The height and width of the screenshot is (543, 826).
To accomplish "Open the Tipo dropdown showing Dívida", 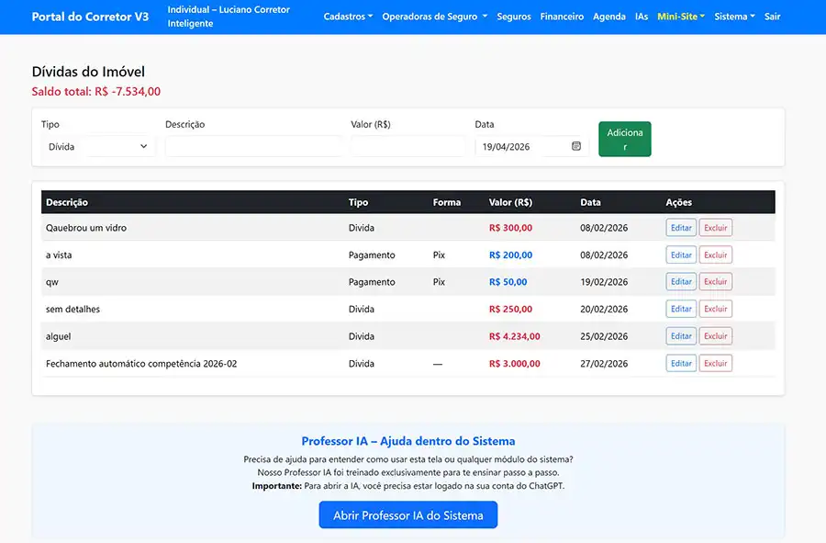I will 96,145.
